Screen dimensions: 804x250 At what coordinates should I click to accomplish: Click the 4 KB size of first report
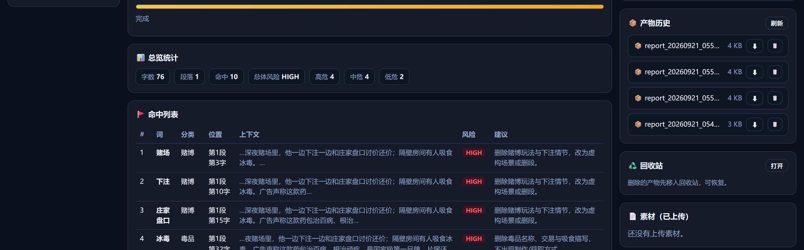[734, 46]
